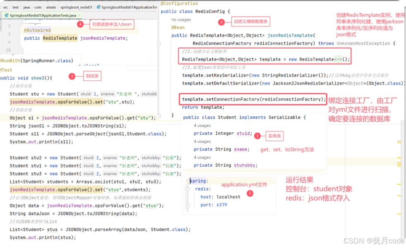Collapse the jsonRedisTemplate method fold marker
Screen dimensions: 406x248
[x=159, y=44]
